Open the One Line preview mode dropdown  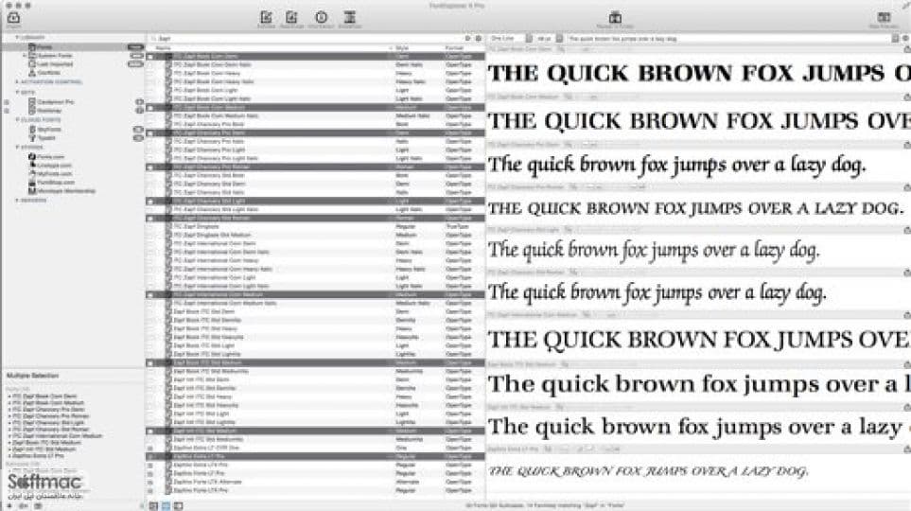(510, 39)
